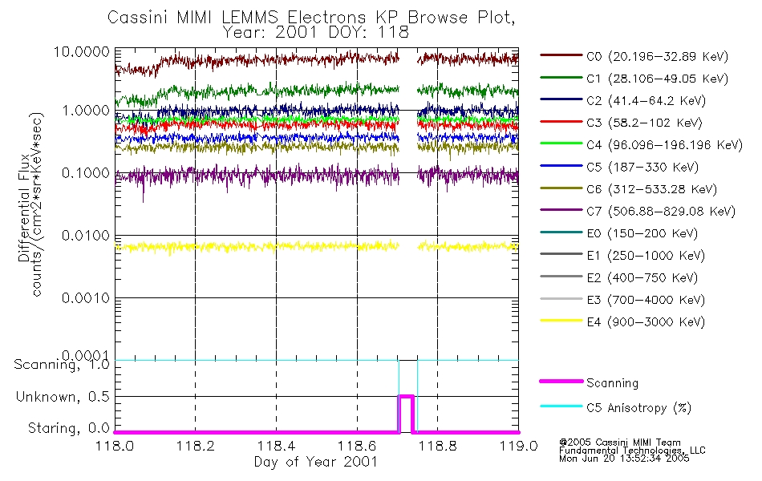
Task: Click the x-axis tick label 118.2
Action: [x=196, y=446]
